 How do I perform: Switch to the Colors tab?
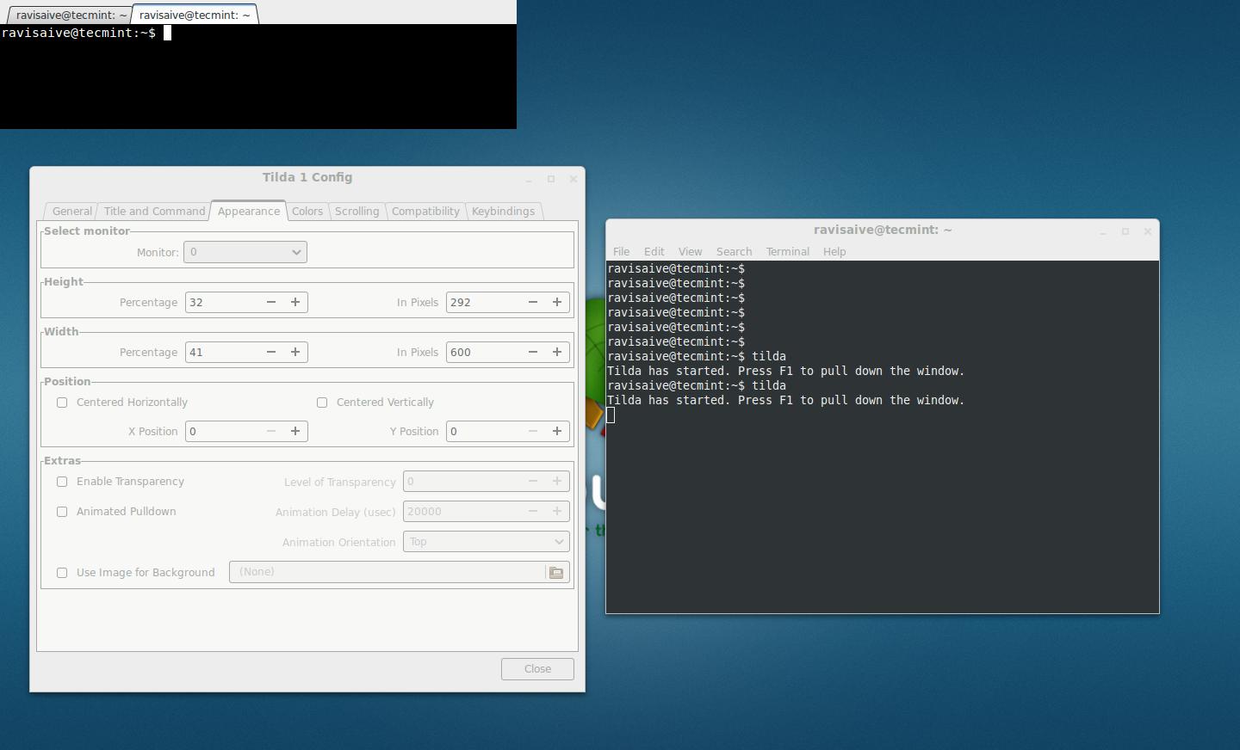[x=307, y=211]
